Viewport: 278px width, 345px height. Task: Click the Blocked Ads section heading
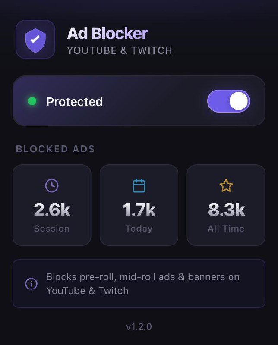click(x=55, y=149)
